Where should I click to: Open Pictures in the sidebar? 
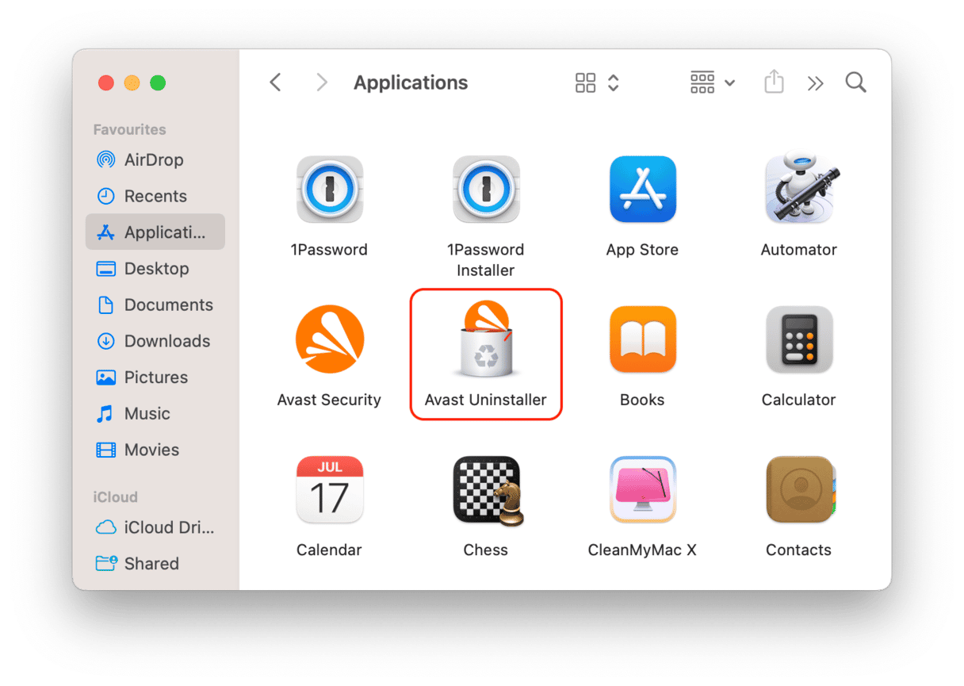[155, 377]
